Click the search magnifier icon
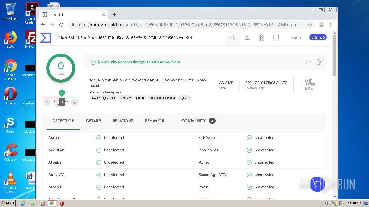 [x=233, y=38]
